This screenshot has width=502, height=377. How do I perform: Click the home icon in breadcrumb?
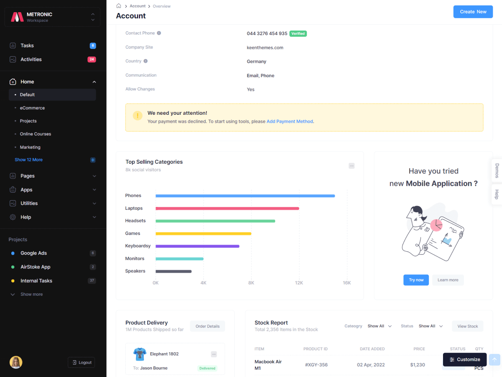point(119,6)
